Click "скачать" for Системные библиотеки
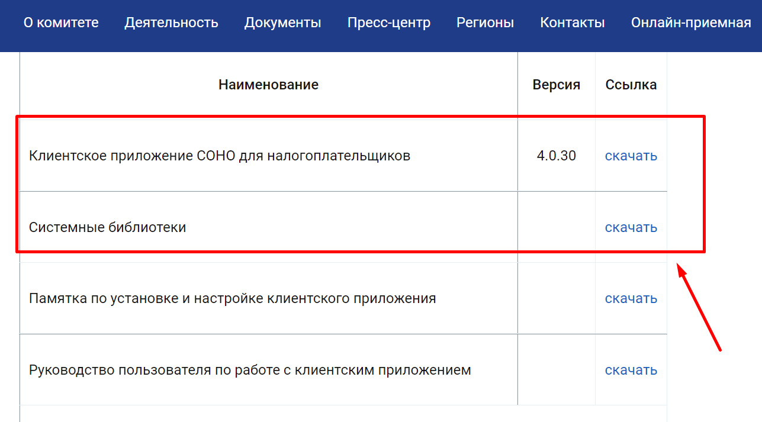The image size is (762, 422). tap(631, 227)
